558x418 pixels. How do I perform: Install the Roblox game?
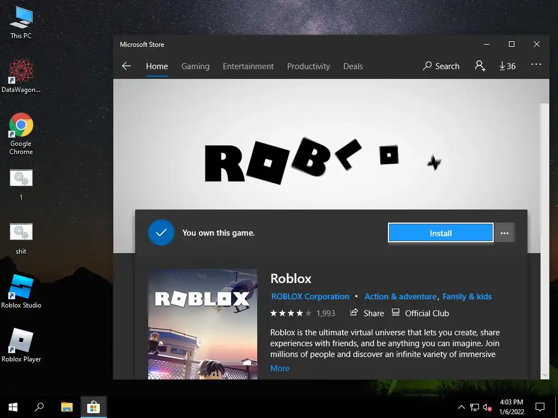tap(440, 233)
